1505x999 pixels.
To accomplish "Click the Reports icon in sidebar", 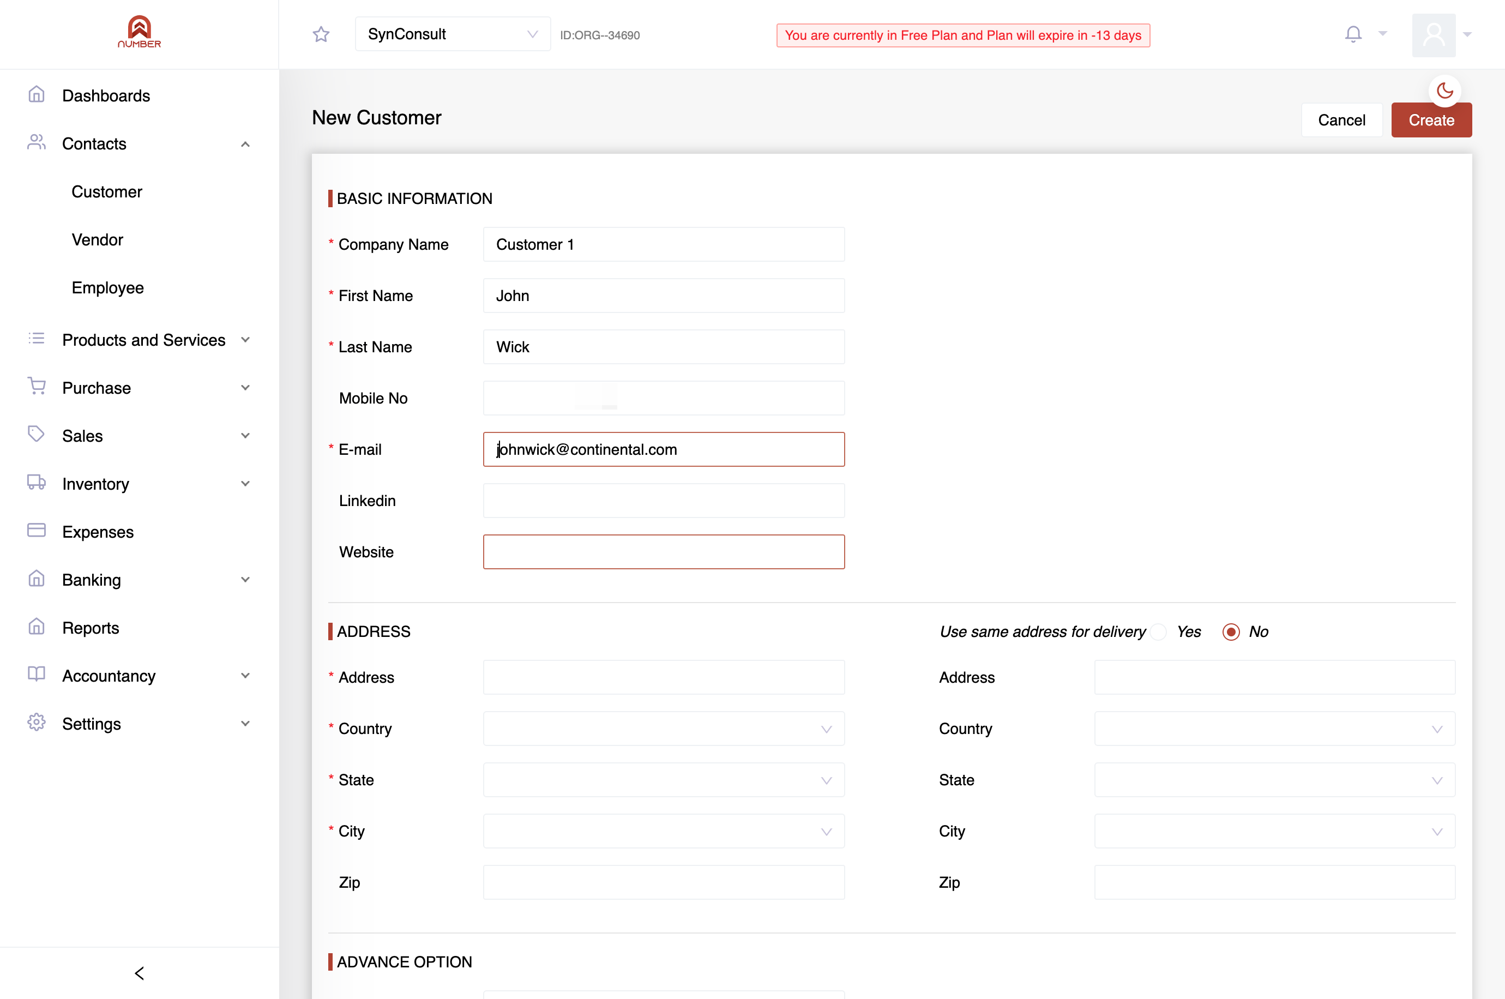I will [37, 627].
